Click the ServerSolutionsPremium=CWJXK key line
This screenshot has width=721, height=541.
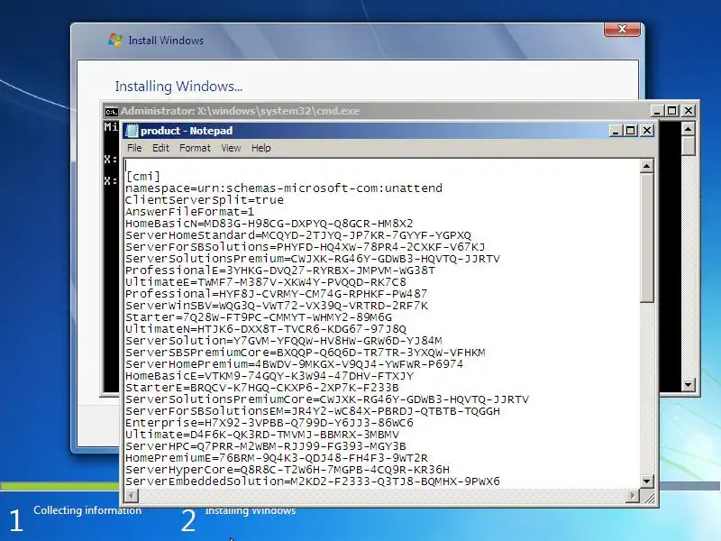click(313, 259)
